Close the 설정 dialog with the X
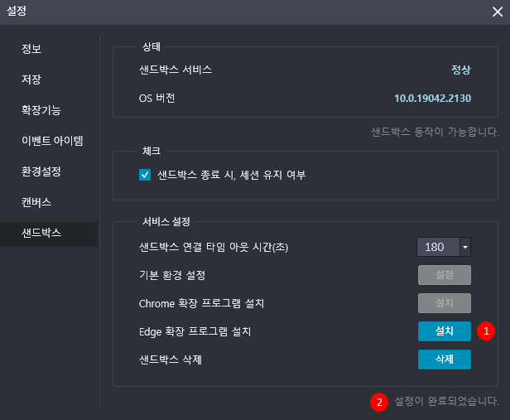Viewport: 510px width, 420px height. pos(498,12)
